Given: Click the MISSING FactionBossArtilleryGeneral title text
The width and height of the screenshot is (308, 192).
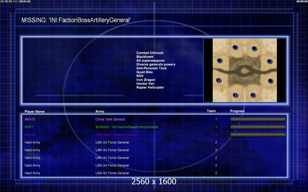Looking at the screenshot, I should (x=76, y=20).
